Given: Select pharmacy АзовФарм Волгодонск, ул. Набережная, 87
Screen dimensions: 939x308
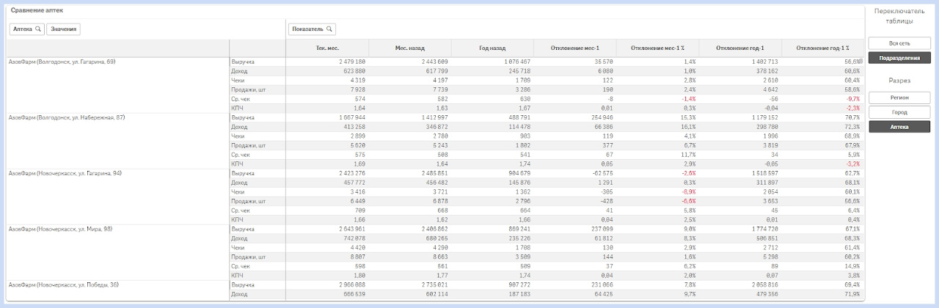Looking at the screenshot, I should tap(66, 117).
